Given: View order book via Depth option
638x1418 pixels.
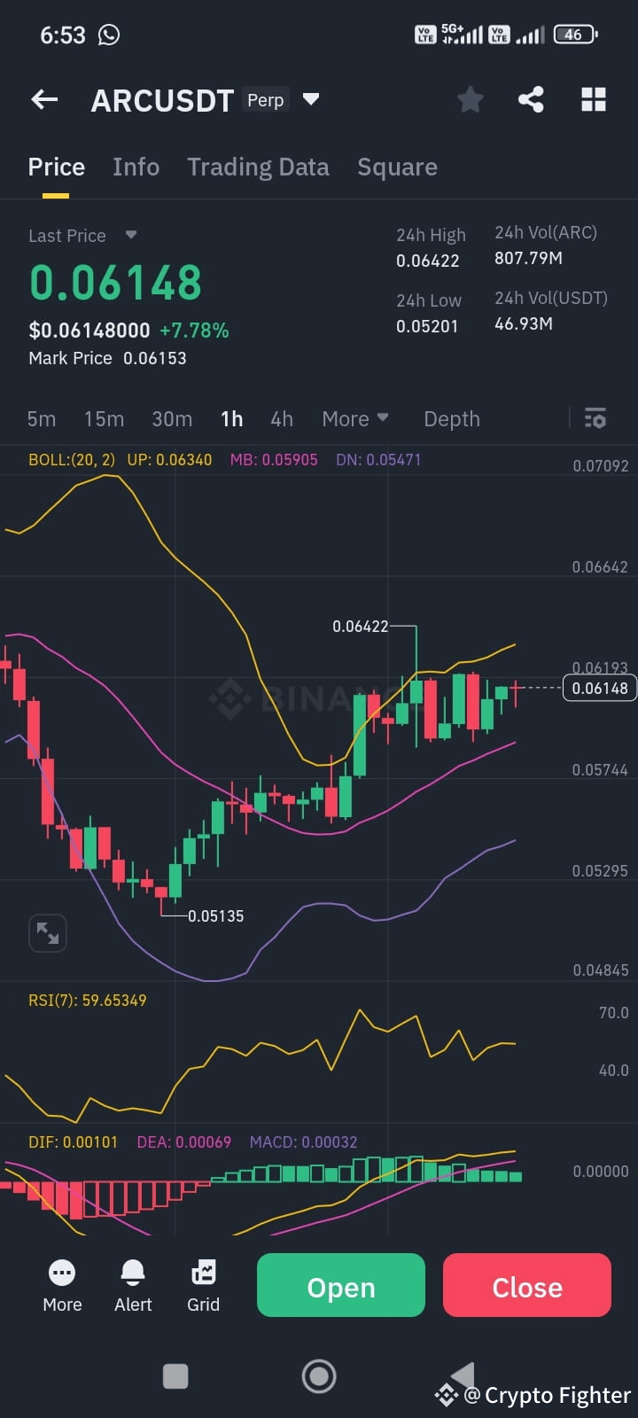Looking at the screenshot, I should [x=452, y=417].
